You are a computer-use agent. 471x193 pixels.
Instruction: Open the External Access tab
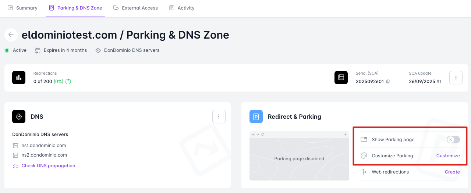[x=135, y=8]
